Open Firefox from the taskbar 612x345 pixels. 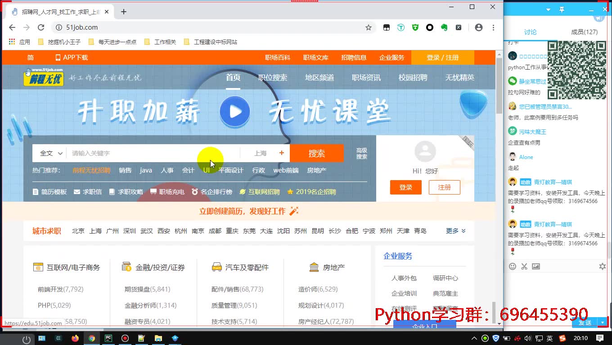(75, 338)
